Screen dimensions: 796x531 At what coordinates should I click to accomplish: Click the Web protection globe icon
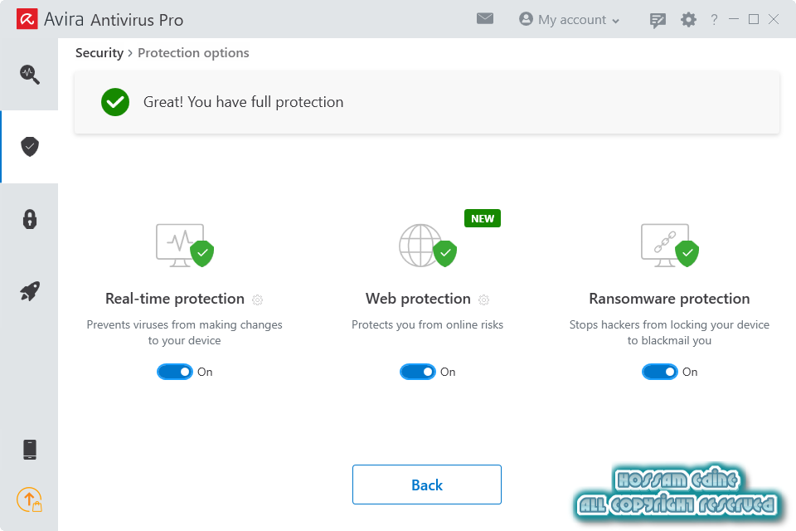click(428, 246)
